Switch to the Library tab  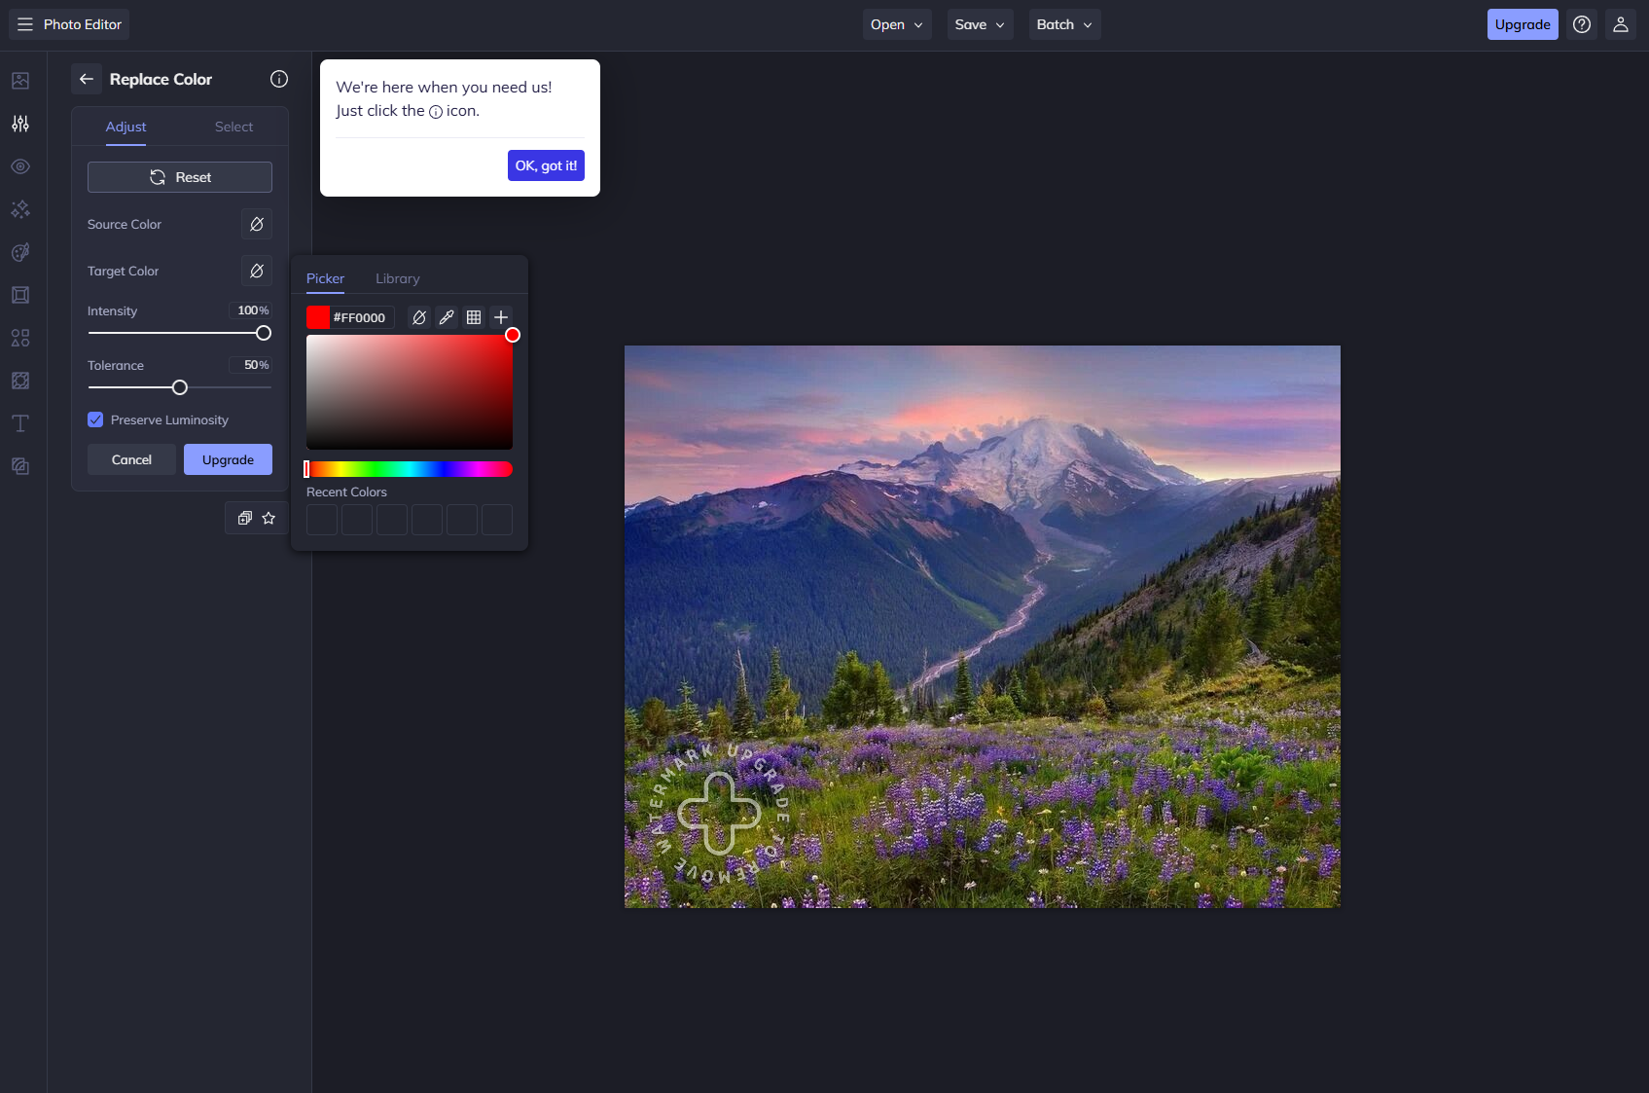[x=398, y=278]
